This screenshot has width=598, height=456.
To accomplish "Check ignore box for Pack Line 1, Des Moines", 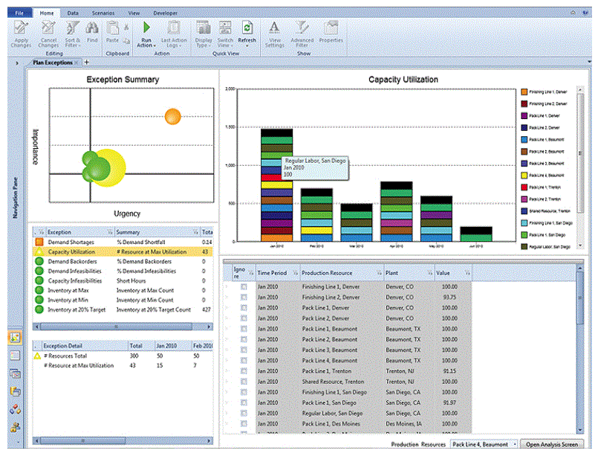I will (244, 424).
